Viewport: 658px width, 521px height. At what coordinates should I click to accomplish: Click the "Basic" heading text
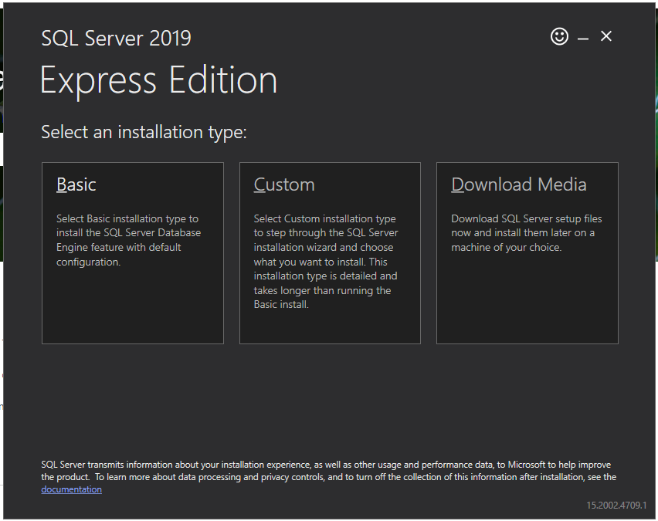point(76,185)
